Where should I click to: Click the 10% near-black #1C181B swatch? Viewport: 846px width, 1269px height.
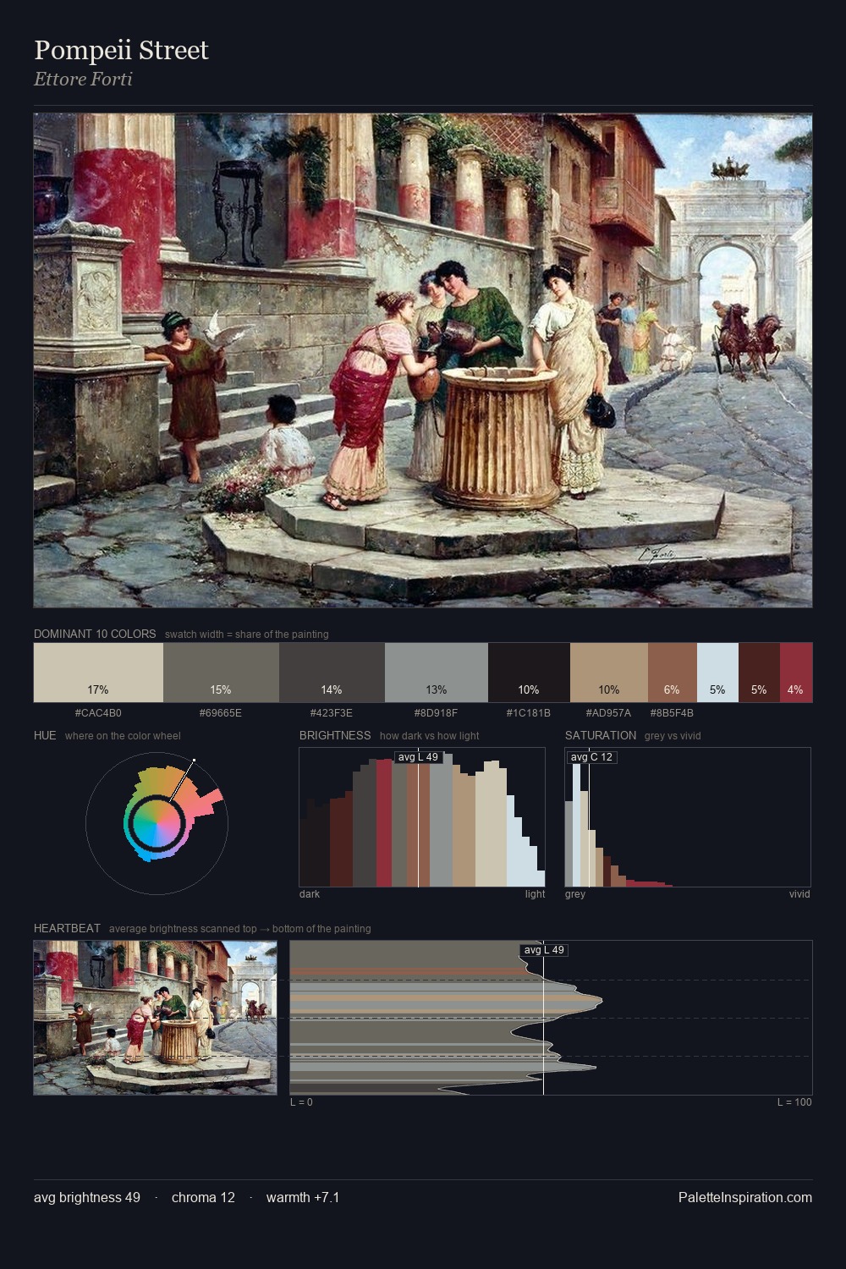(x=529, y=673)
